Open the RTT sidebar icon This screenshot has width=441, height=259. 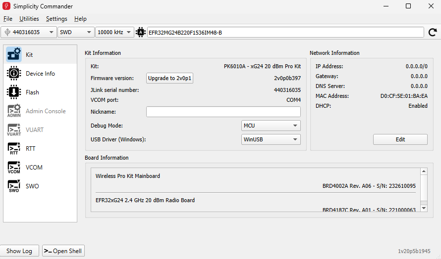(14, 148)
